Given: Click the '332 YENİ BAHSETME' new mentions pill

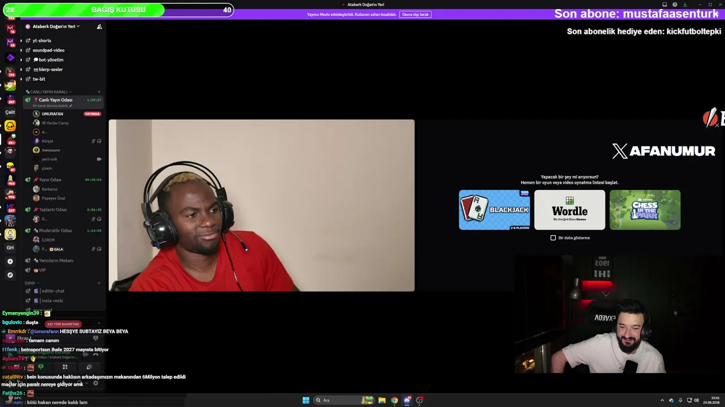Looking at the screenshot, I should point(63,324).
